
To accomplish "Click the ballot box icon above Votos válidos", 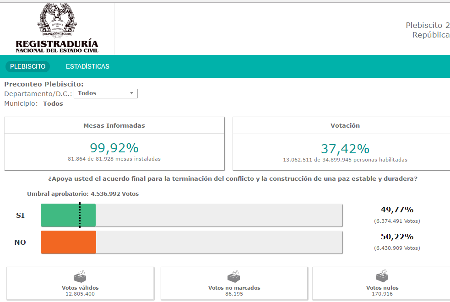I will (x=80, y=276).
